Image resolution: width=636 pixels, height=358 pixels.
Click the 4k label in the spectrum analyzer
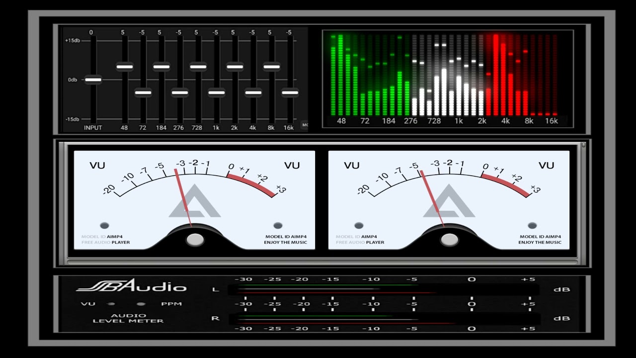click(x=505, y=121)
